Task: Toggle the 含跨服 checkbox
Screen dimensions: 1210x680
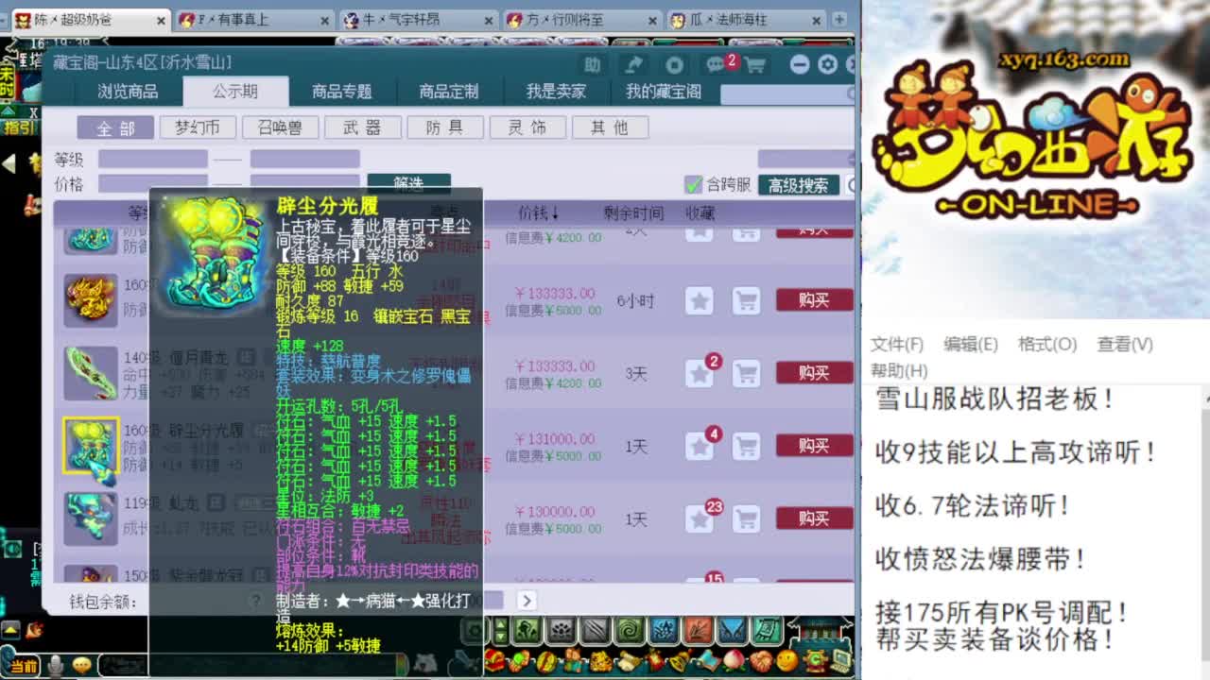Action: pos(694,185)
